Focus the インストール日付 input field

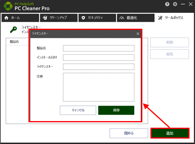point(99,57)
